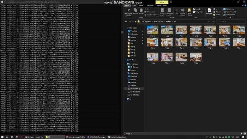Select the 3D Nesneler folder

click(133, 67)
